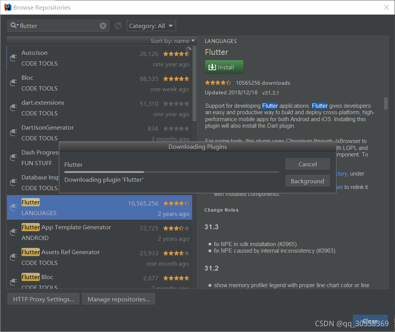
Task: Click Flutter App Template Generator's star rating
Action: click(x=176, y=228)
